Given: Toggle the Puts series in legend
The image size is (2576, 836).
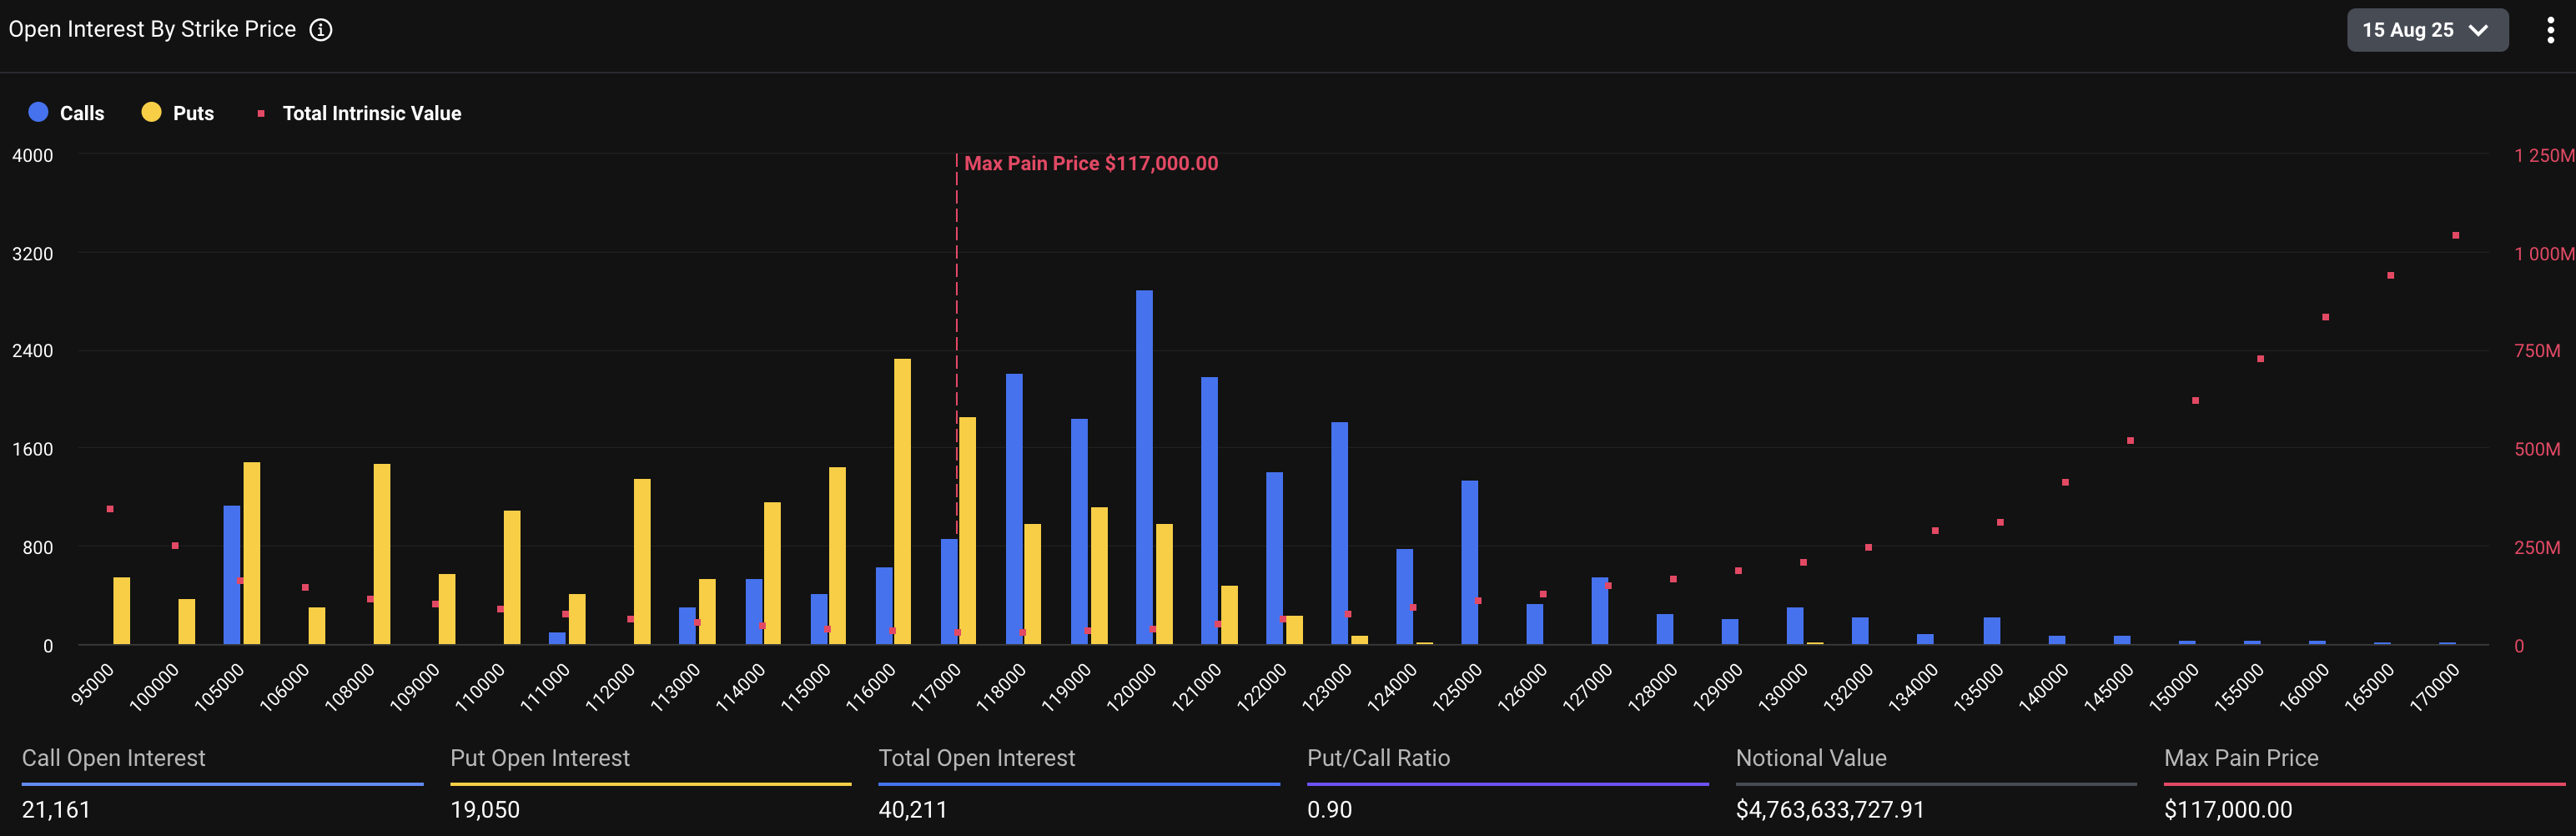Looking at the screenshot, I should [193, 113].
